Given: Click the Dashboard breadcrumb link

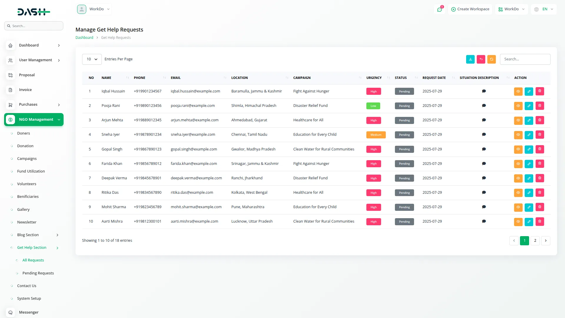Looking at the screenshot, I should (84, 38).
